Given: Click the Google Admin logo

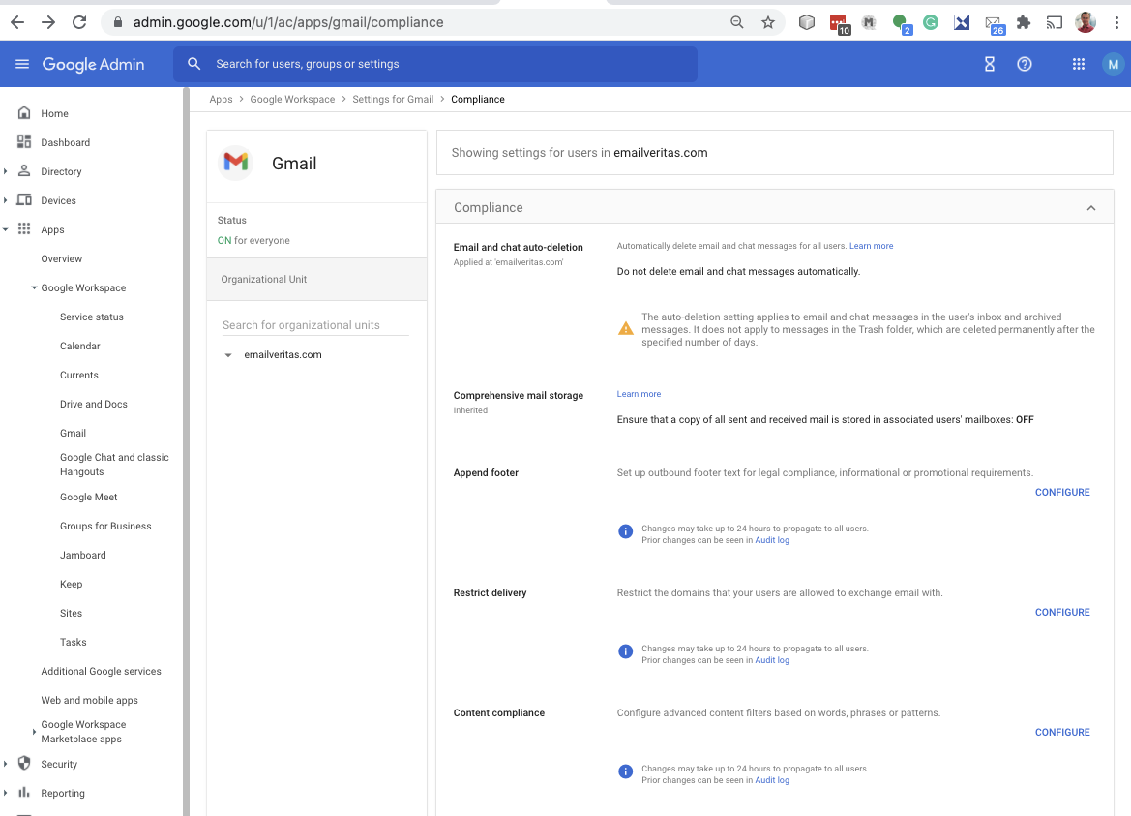Looking at the screenshot, I should tap(93, 64).
